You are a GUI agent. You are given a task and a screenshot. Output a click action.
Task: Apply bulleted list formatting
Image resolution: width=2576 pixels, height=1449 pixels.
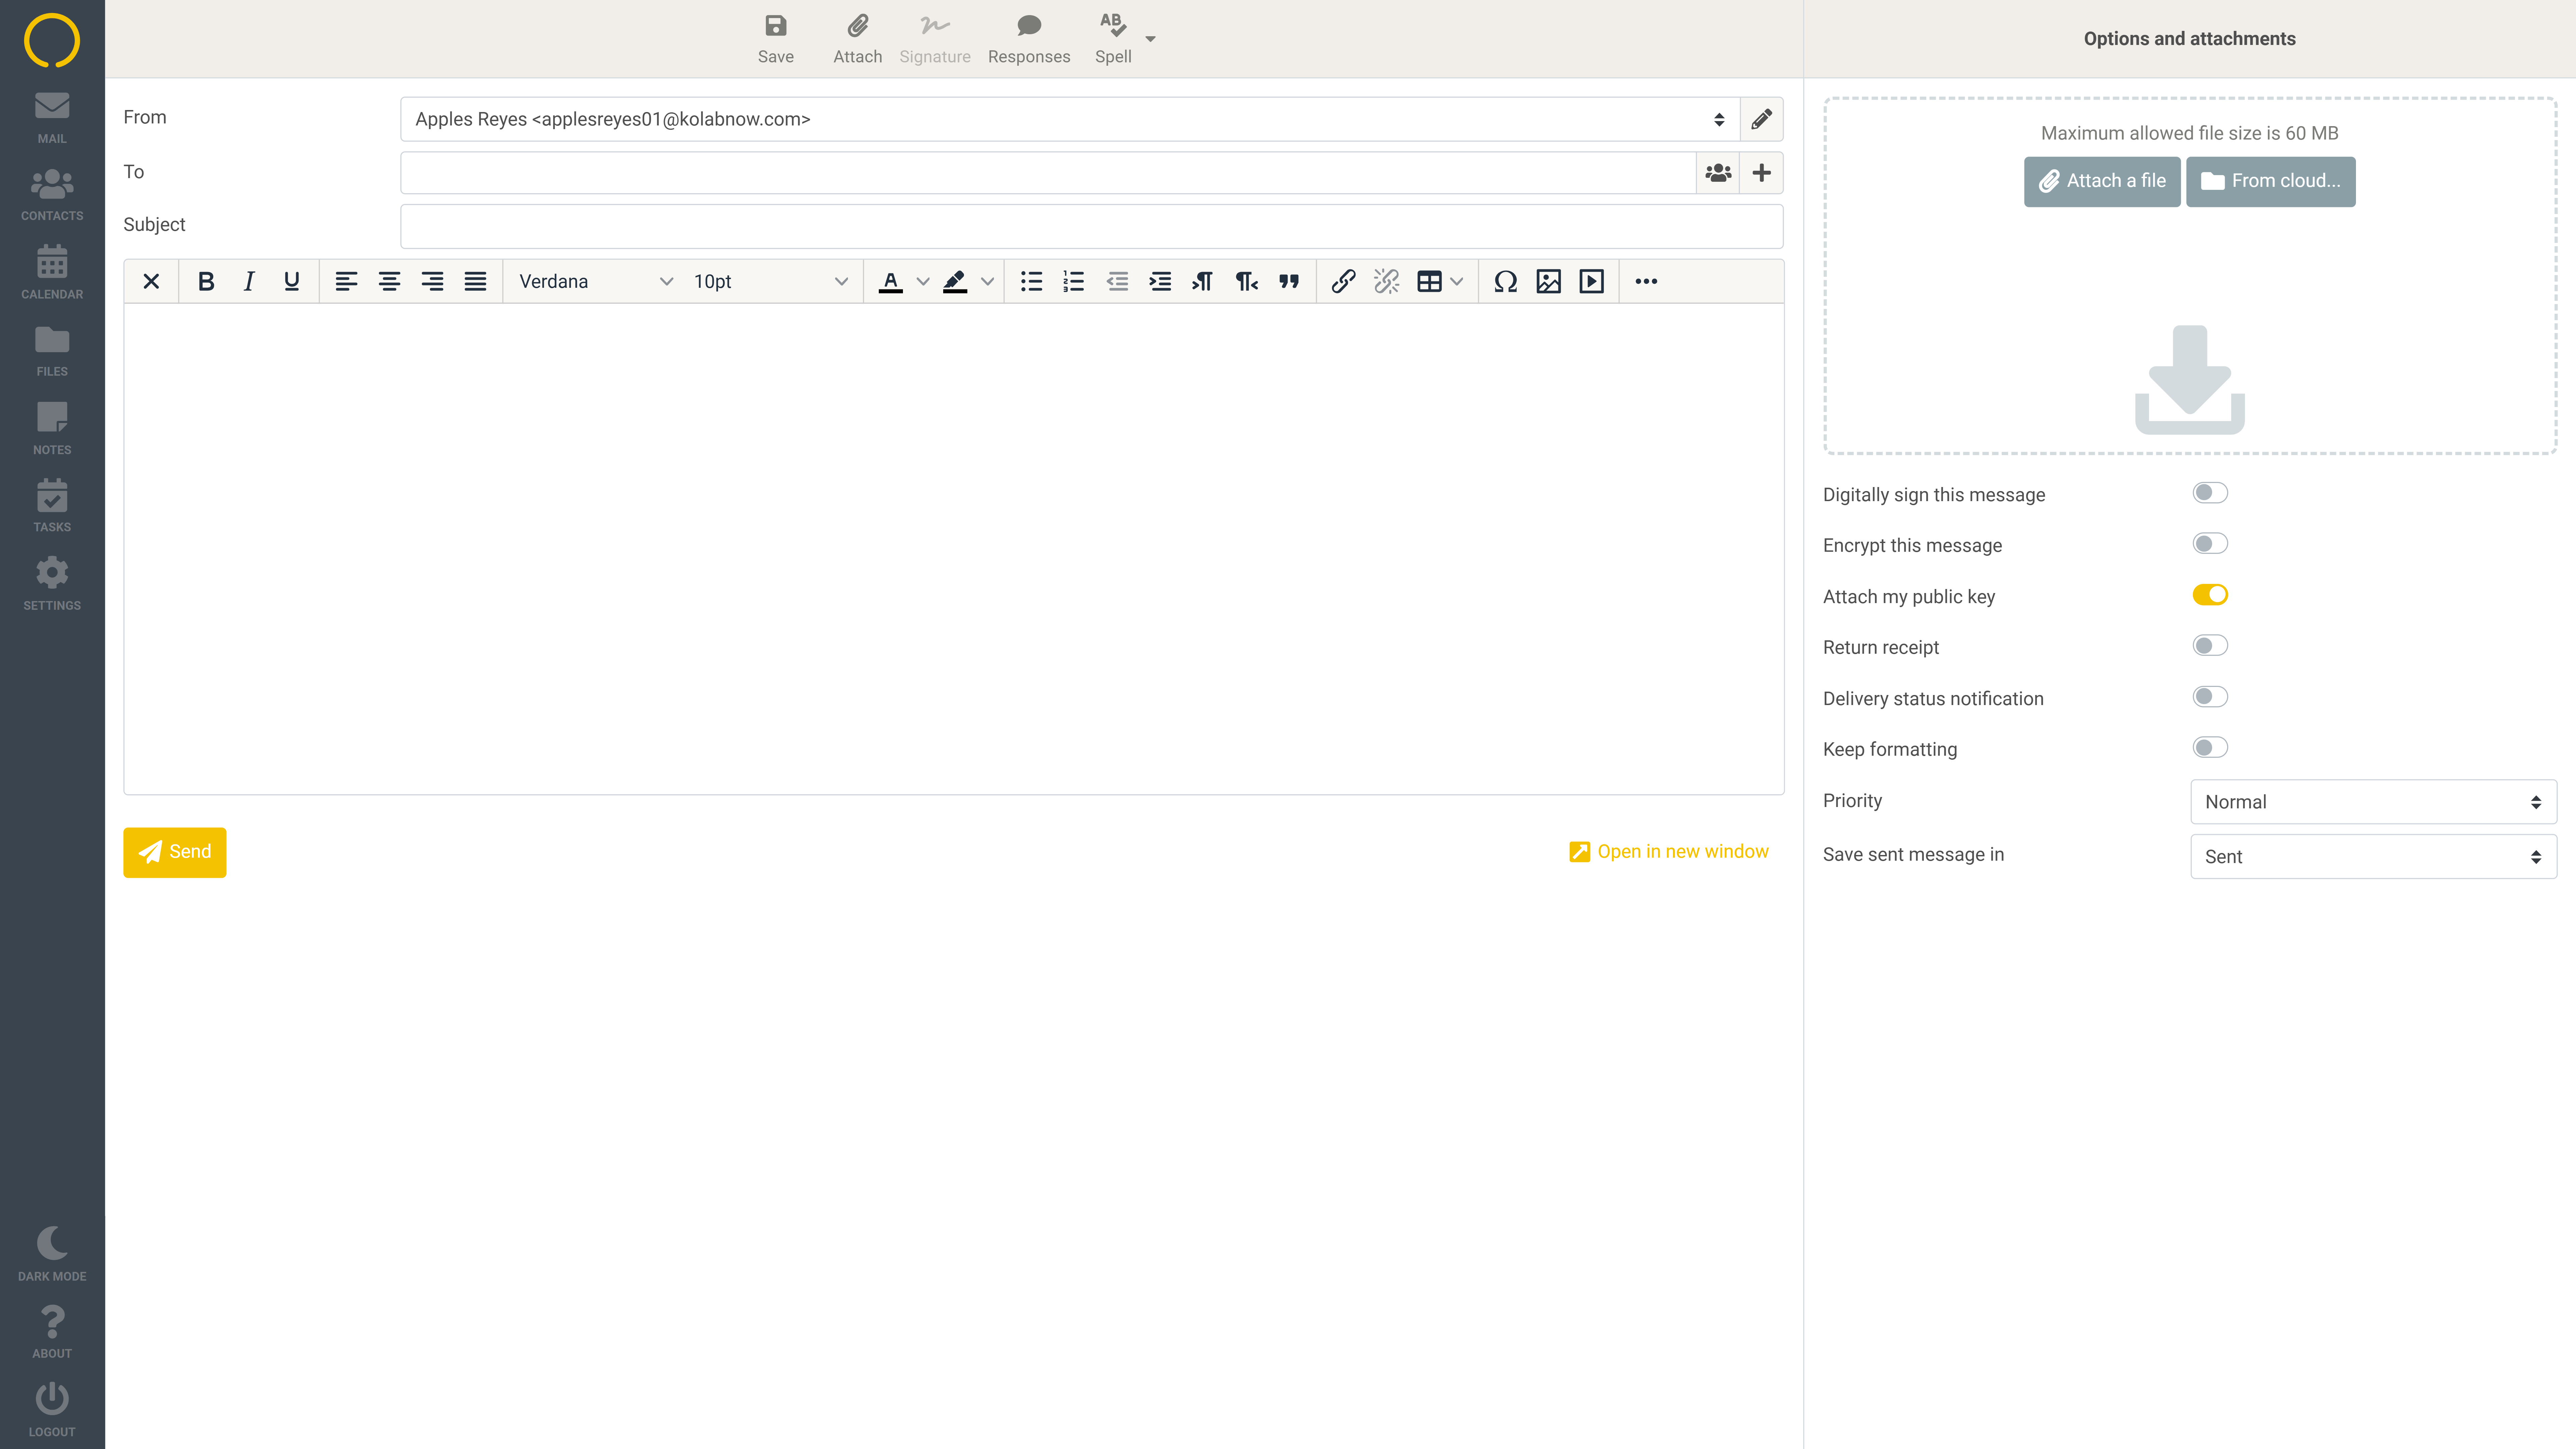point(1031,281)
